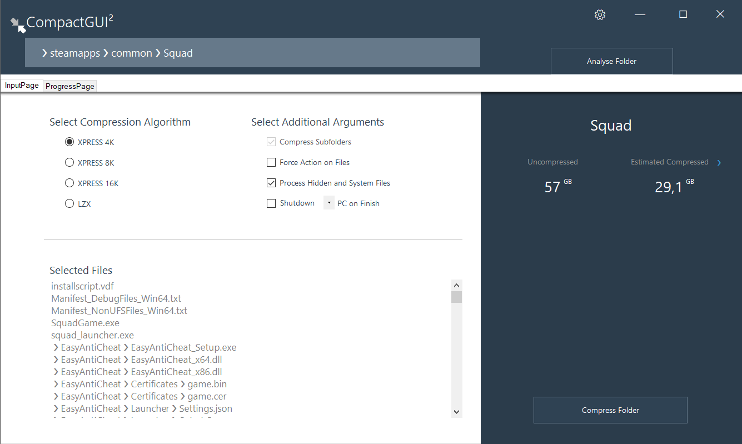The width and height of the screenshot is (742, 444).
Task: Click the Squad breadcrumb segment
Action: (x=178, y=53)
